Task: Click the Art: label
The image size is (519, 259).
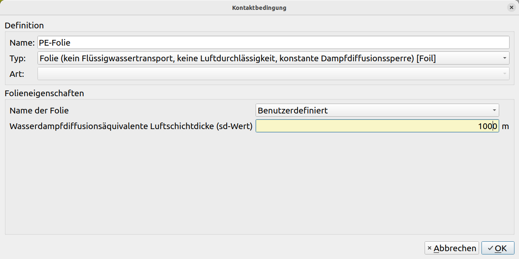Action: pos(17,74)
